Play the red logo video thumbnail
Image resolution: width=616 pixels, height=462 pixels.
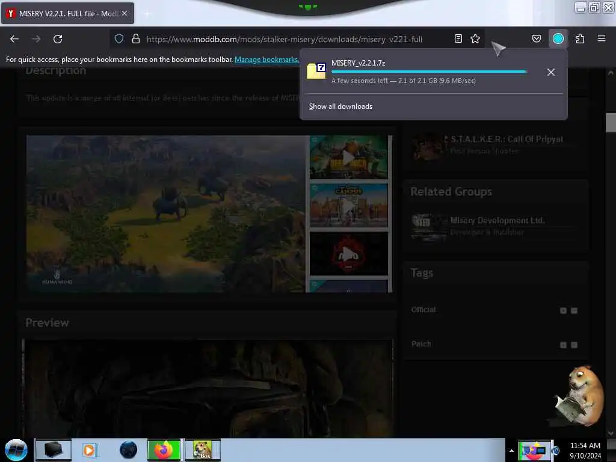tap(348, 253)
